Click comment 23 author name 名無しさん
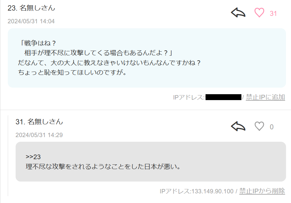The image size is (291, 203). 37,8
